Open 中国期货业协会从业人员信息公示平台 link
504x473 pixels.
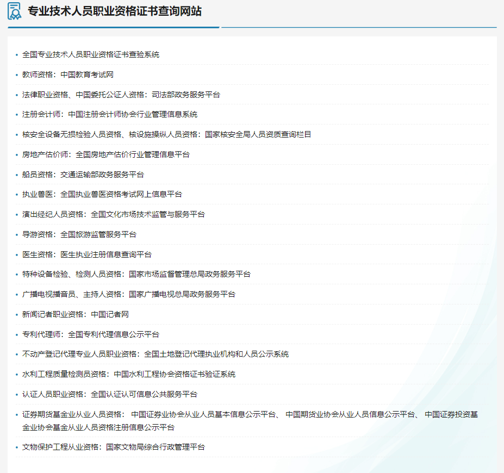click(x=350, y=415)
